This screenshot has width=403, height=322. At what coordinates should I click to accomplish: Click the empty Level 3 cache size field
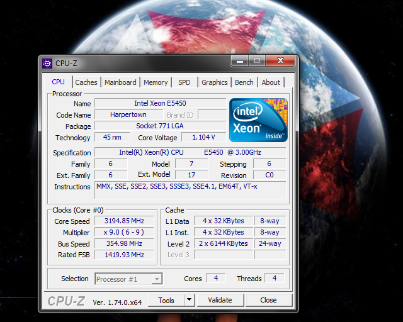coord(224,255)
